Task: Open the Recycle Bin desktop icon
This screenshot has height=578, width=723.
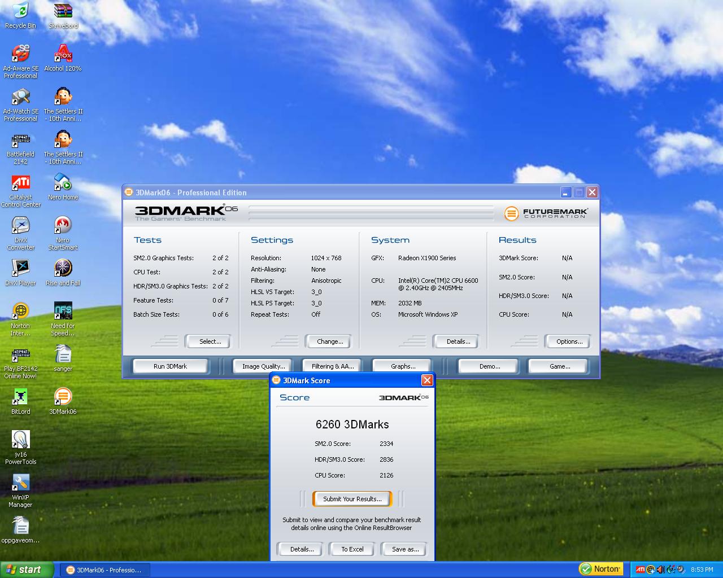Action: point(20,15)
